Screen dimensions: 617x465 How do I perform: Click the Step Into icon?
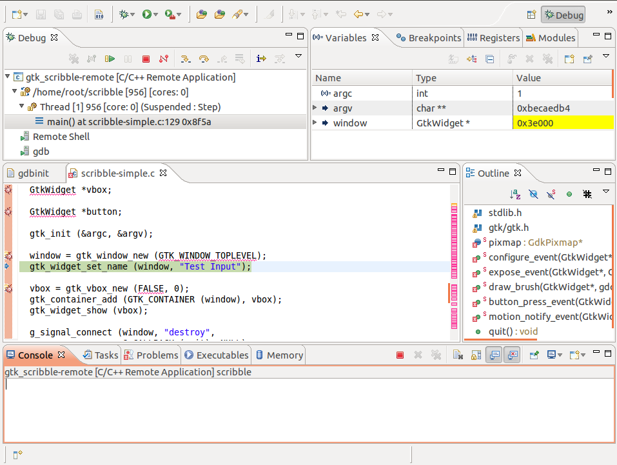click(x=185, y=59)
